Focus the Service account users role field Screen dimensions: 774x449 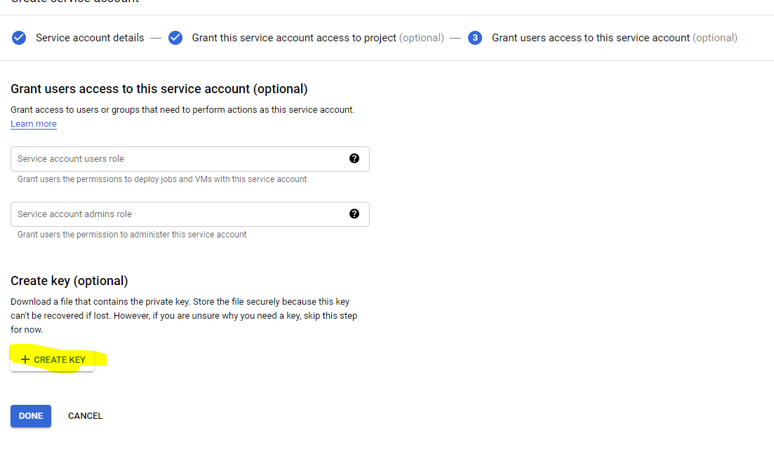coord(175,159)
